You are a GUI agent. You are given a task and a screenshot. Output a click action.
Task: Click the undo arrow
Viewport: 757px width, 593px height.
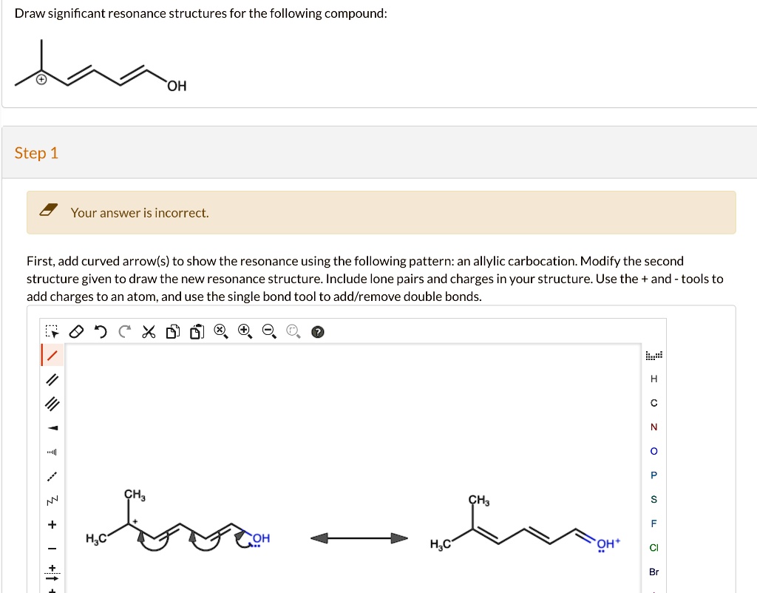coord(100,333)
